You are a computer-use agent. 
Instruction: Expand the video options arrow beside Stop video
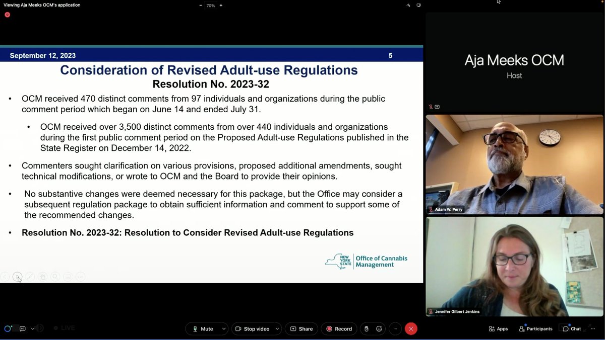pyautogui.click(x=277, y=329)
